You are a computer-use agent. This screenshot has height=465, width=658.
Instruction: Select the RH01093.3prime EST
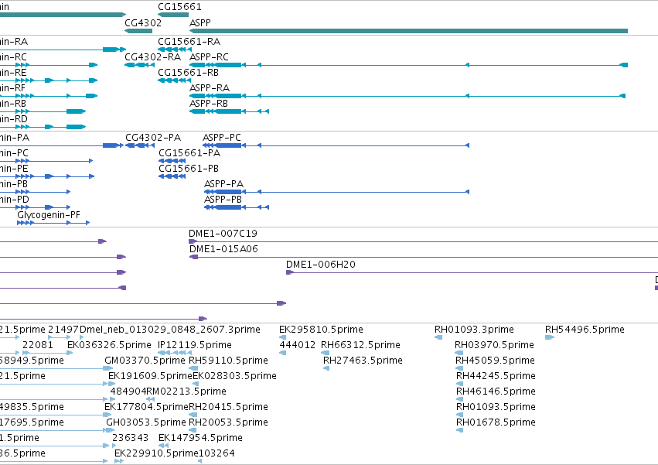pyautogui.click(x=438, y=337)
